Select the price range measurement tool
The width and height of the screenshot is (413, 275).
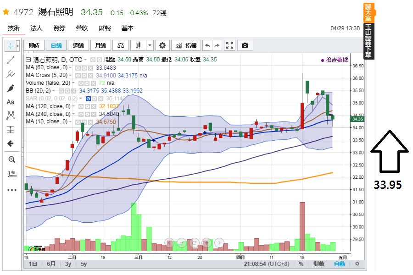(x=11, y=129)
